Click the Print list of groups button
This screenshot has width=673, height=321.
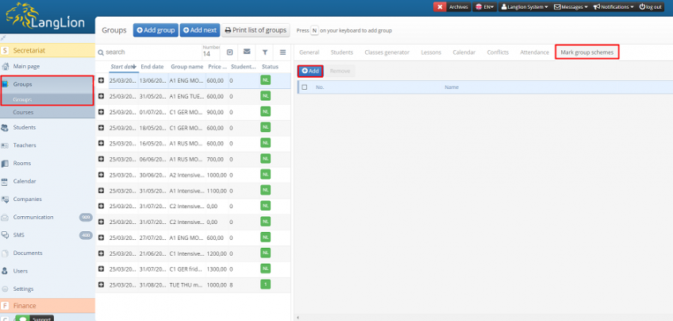[256, 30]
